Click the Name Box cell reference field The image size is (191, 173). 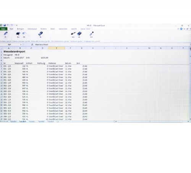pos(10,45)
